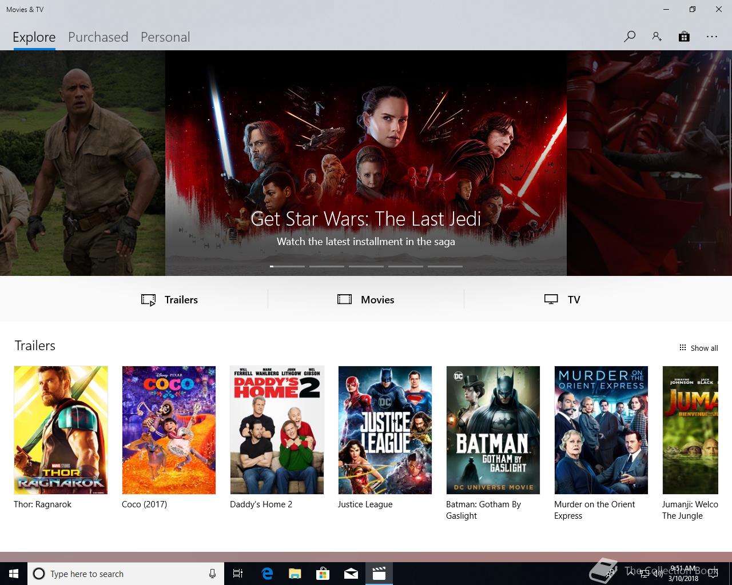Image resolution: width=732 pixels, height=585 pixels.
Task: Select the third carousel page indicator
Action: pos(366,266)
